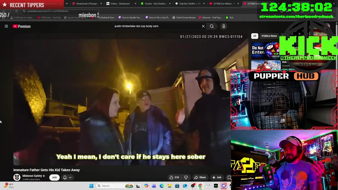The width and height of the screenshot is (338, 190).
Task: Like the video (31K thumbs up)
Action: (175, 177)
